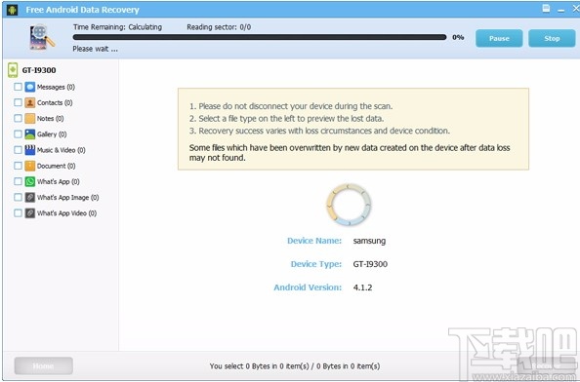Open the Notes (0) category
This screenshot has width=580, height=382.
coord(51,119)
